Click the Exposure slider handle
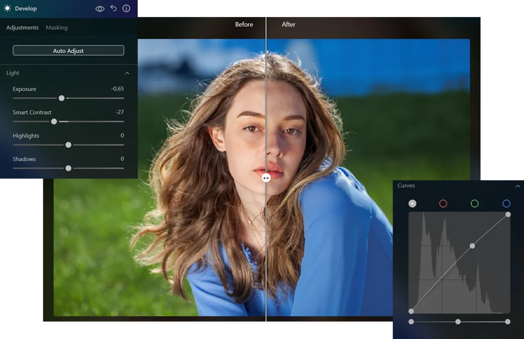Screen dimensions: 524x339 point(62,98)
